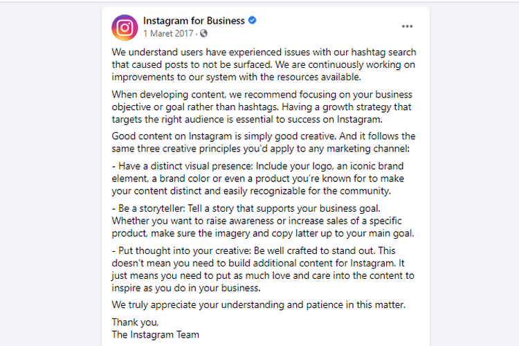Click the globe public audience icon

click(203, 33)
